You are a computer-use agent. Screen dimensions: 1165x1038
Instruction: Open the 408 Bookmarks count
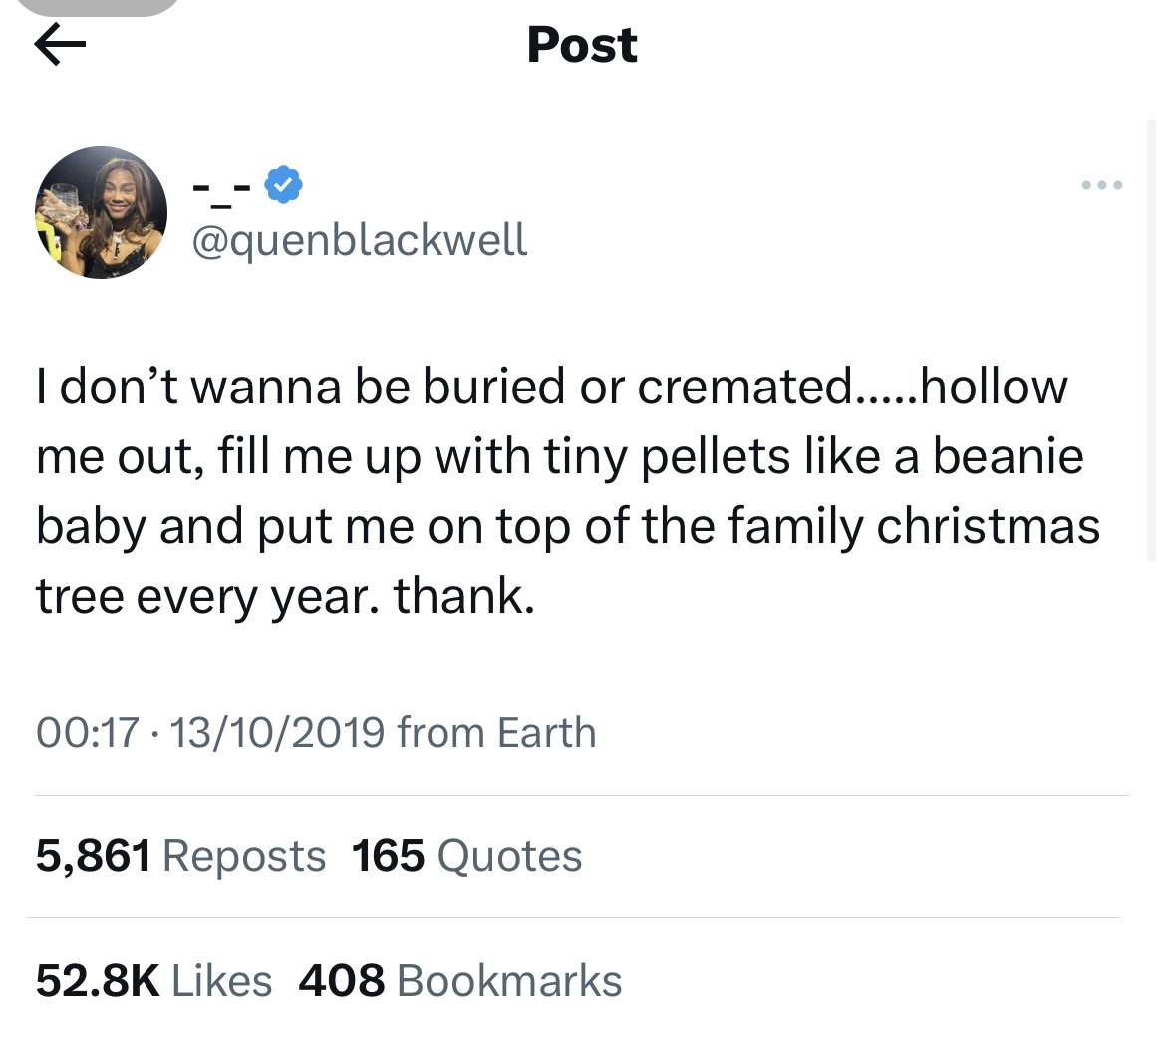click(x=341, y=980)
